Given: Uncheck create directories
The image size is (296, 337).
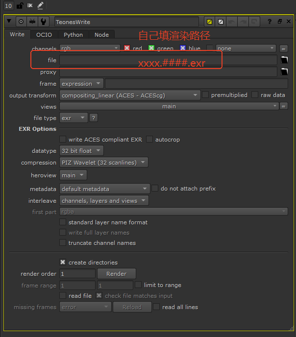Looking at the screenshot, I should [x=63, y=263].
